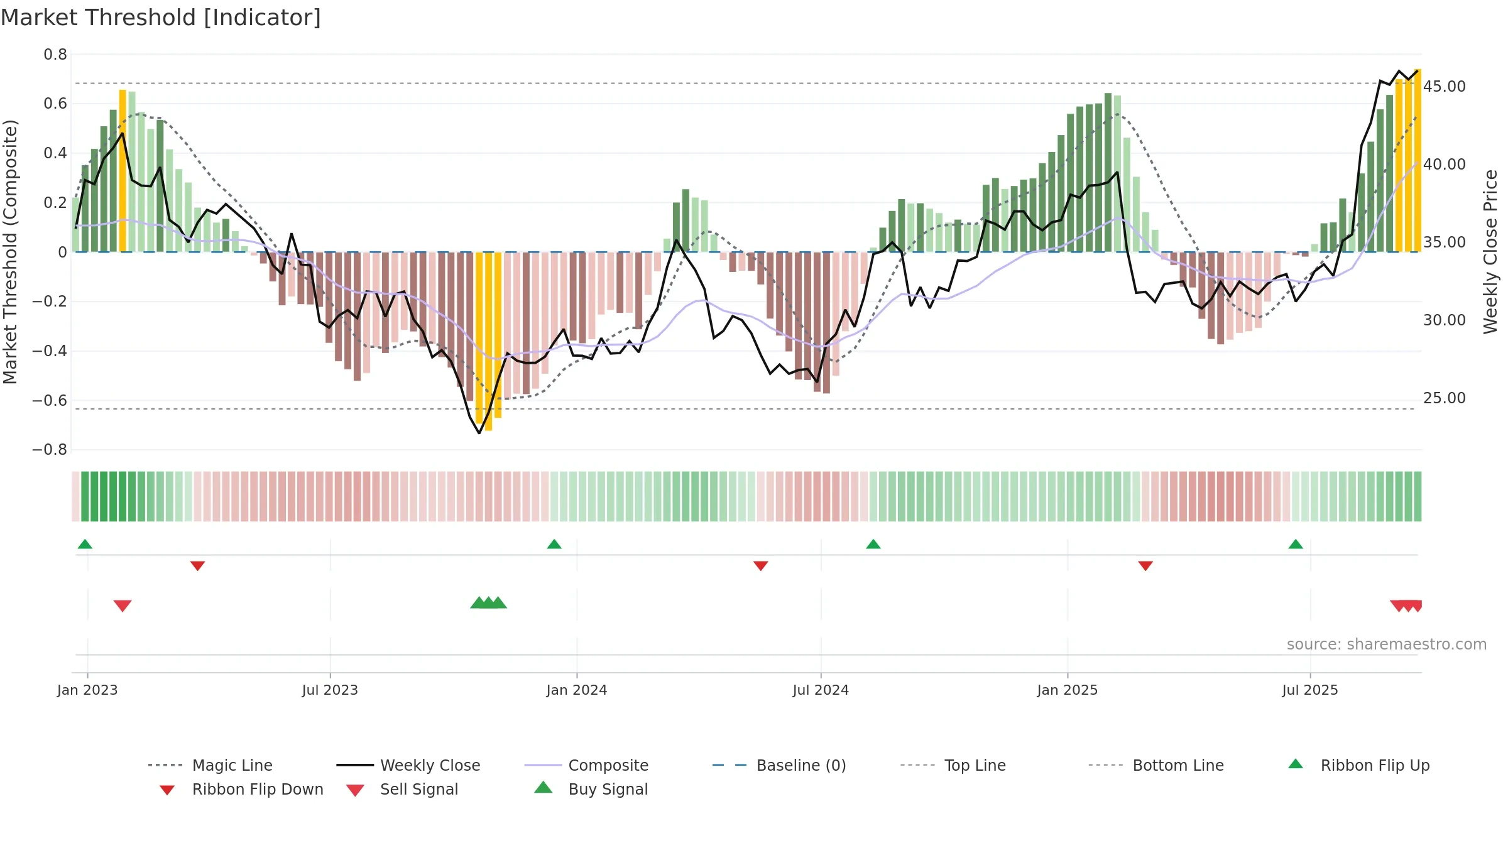This screenshot has width=1508, height=848.
Task: Toggle the Baseline (0) legend entry
Action: tap(779, 765)
